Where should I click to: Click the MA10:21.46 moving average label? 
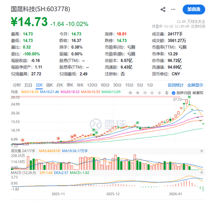(x=49, y=92)
